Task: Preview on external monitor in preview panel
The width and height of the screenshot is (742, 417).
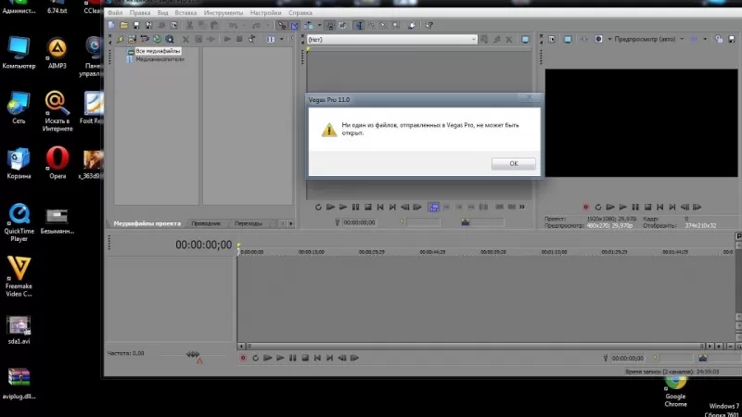Action: click(x=568, y=39)
